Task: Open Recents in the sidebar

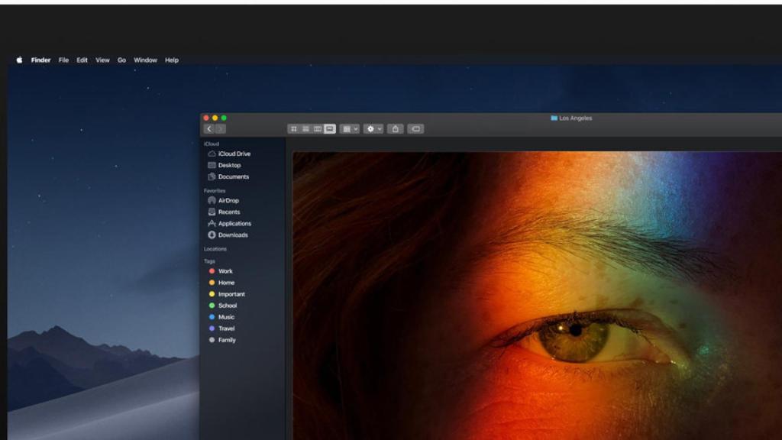Action: [x=231, y=212]
